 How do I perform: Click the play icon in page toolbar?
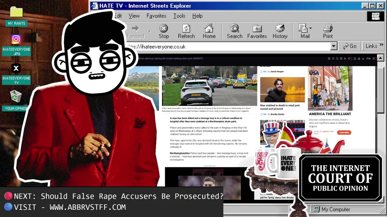345,58
